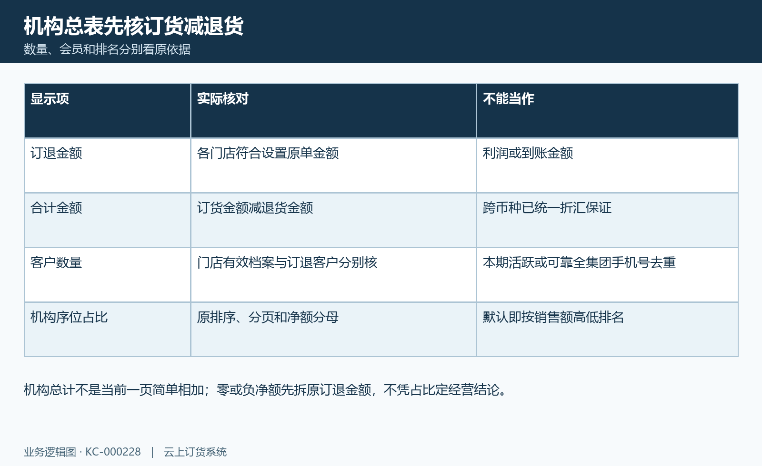Click the subtitle 数量、会员和排名分别看原依据
The height and width of the screenshot is (466, 762).
[107, 49]
